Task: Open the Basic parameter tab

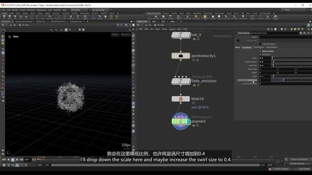Action: [x=238, y=48]
